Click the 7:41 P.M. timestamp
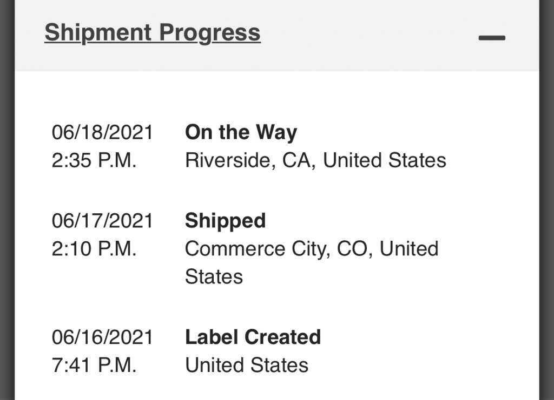Viewport: 554px width, 400px height. coord(94,365)
